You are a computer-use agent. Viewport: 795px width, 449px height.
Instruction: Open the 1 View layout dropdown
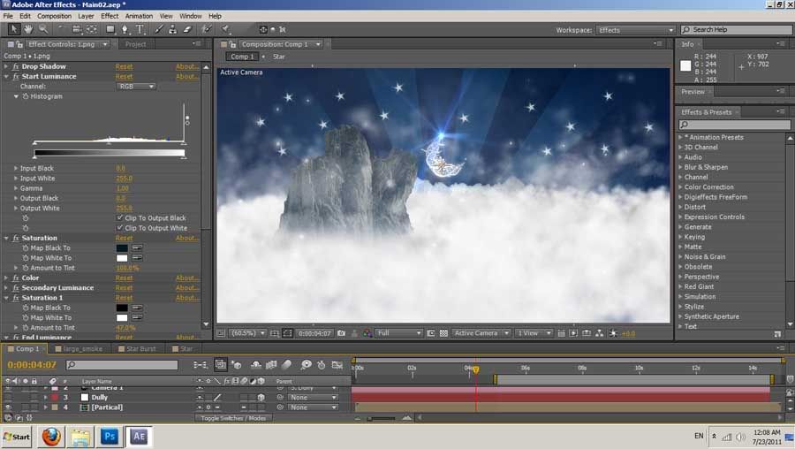(533, 333)
